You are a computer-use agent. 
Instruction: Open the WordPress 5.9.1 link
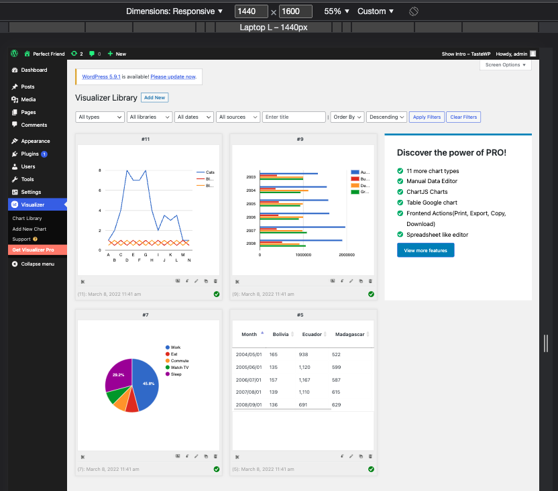[101, 76]
